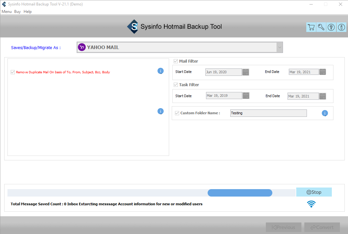Close the application window

pyautogui.click(x=341, y=4)
